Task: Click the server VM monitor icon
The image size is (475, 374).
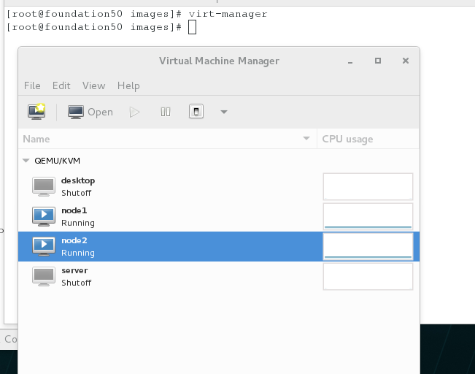Action: pos(44,276)
